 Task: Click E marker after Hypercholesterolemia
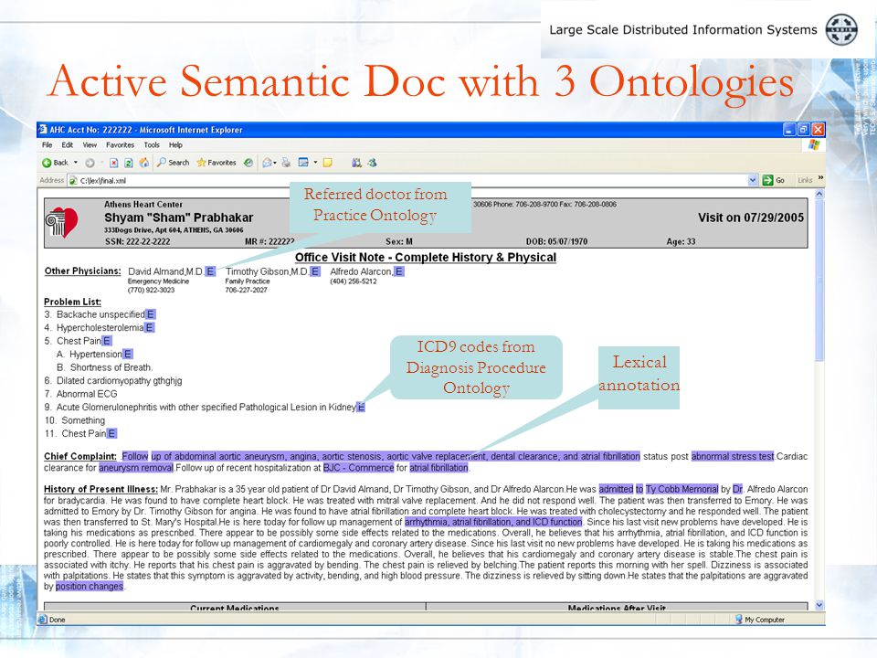149,328
